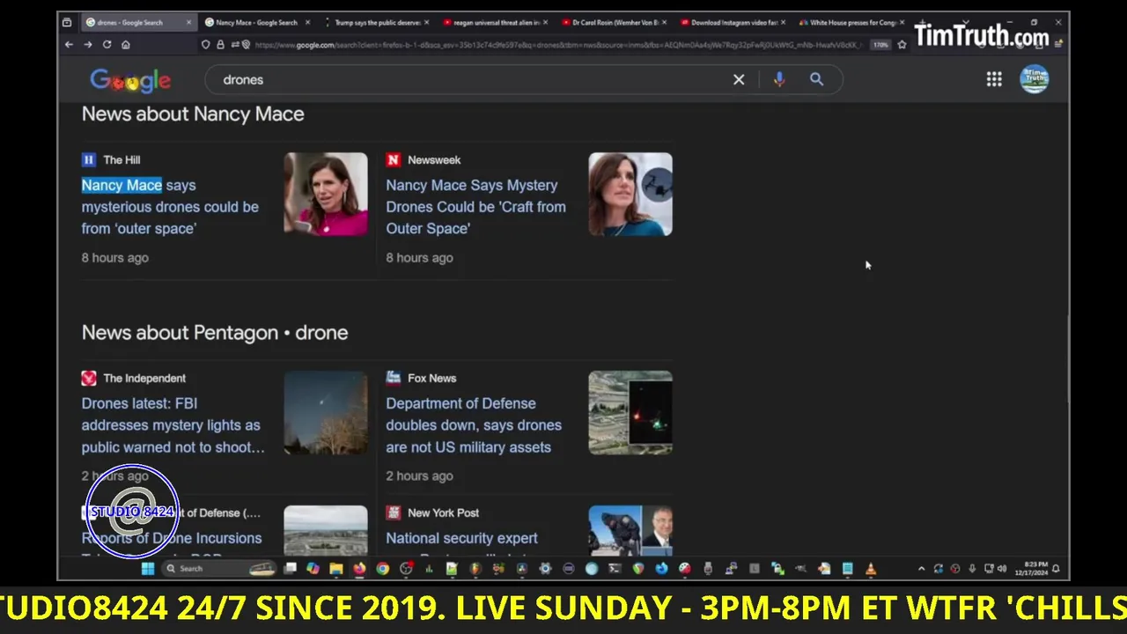
Task: Open the Google account avatar menu
Action: [x=1034, y=79]
